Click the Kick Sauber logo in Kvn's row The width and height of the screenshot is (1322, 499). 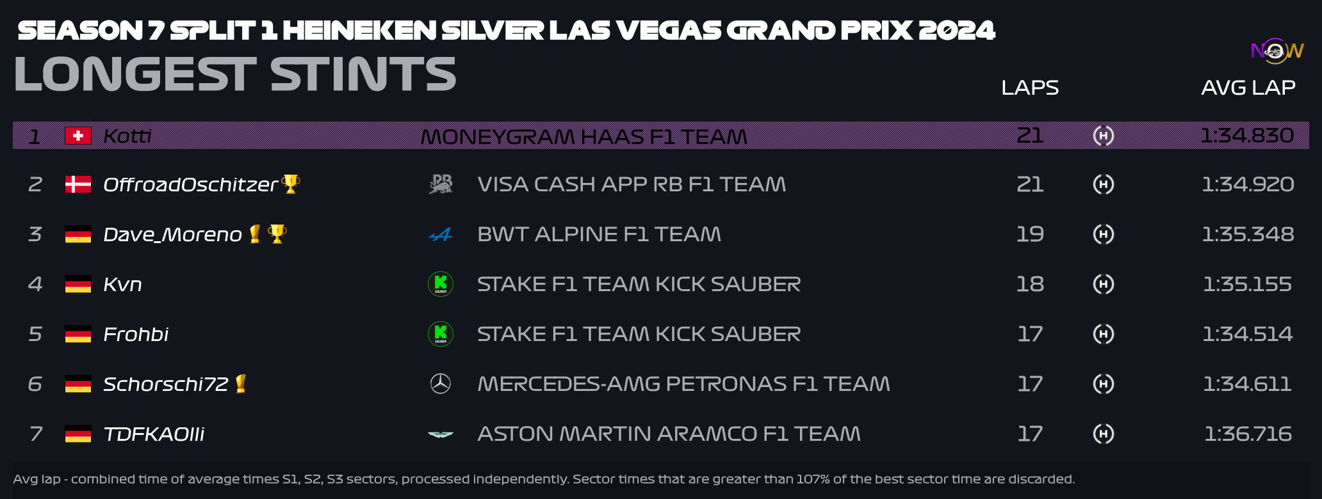point(441,284)
